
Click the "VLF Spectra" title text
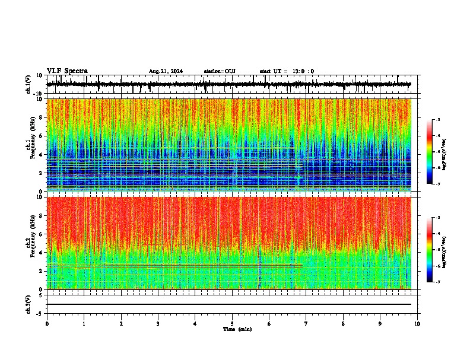[x=67, y=71]
